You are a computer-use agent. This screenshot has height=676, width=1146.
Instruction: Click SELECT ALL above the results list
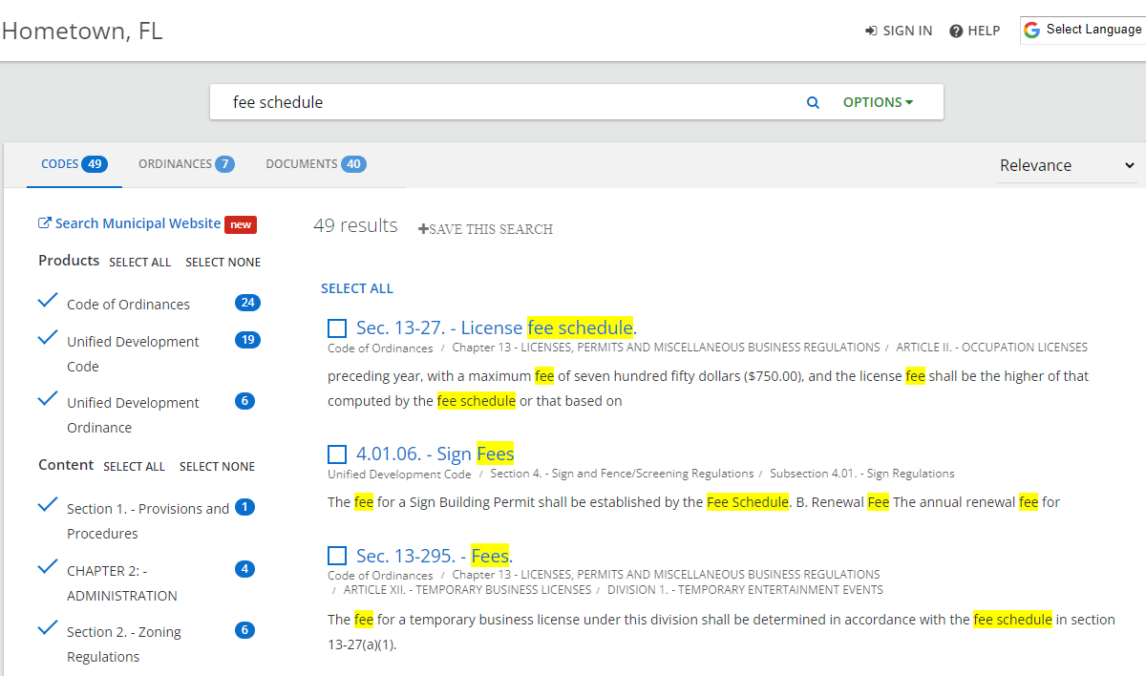(357, 288)
